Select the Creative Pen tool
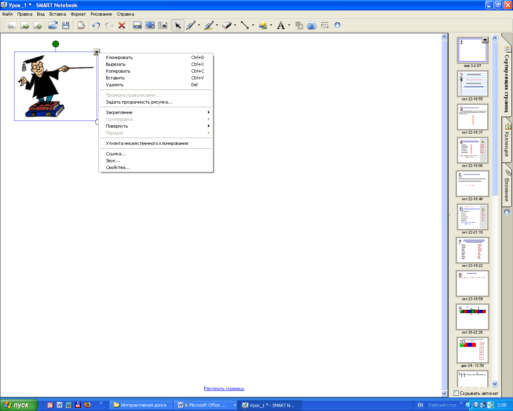Screen dimensions: 513x411 pyautogui.click(x=209, y=25)
